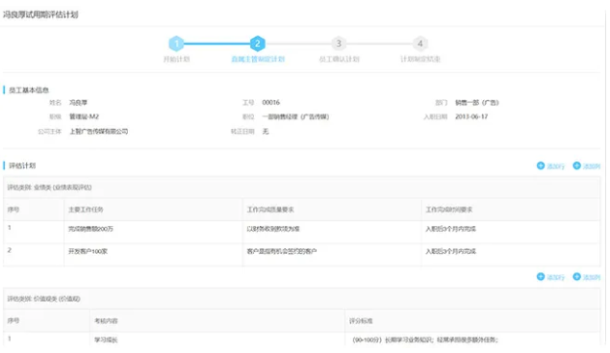Click plus icon of 添加行 for 价值观类 table
This screenshot has width=610, height=353.
(541, 276)
